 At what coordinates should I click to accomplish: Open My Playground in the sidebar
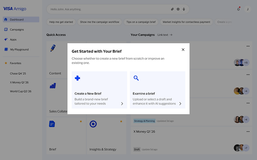click(19, 49)
